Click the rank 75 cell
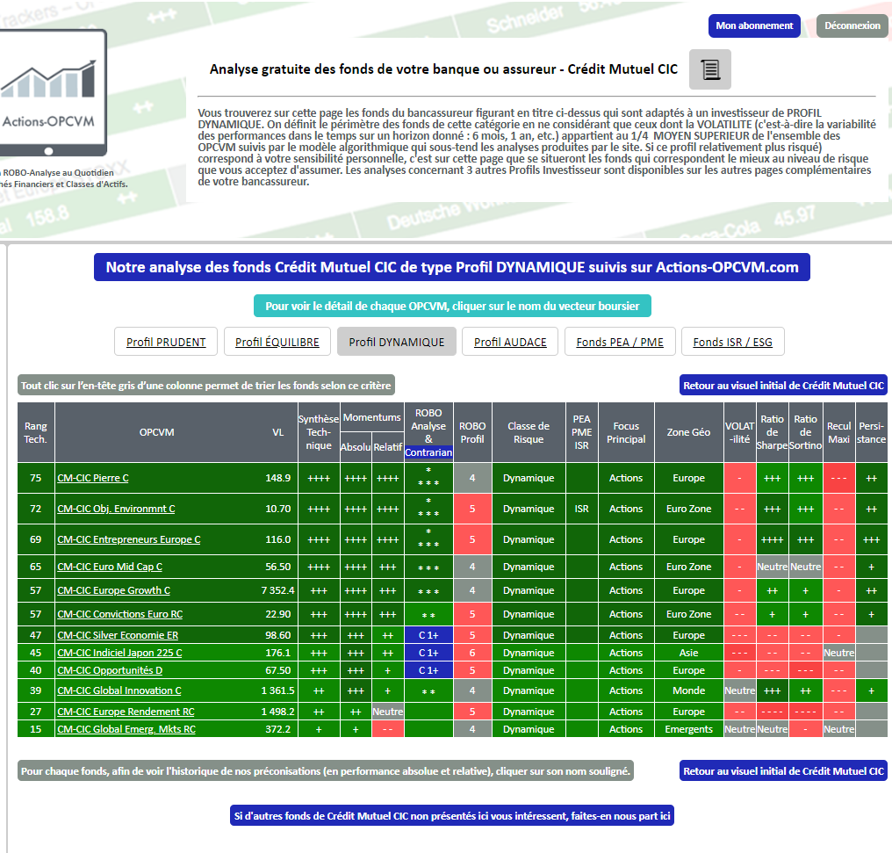This screenshot has width=892, height=853. 36,478
